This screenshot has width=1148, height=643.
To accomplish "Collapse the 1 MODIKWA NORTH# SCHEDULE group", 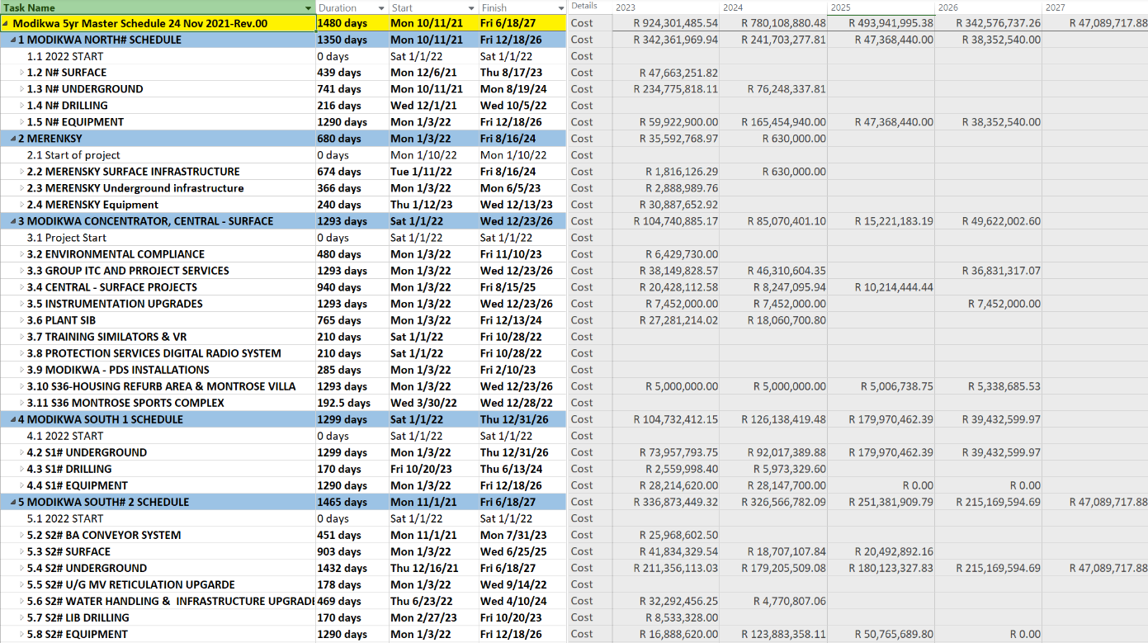I will point(12,40).
